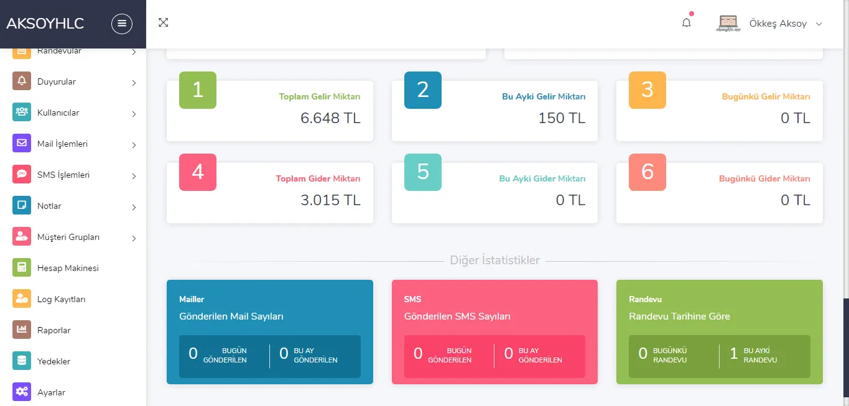Click the 150 TL value
849x406 pixels.
click(x=562, y=118)
